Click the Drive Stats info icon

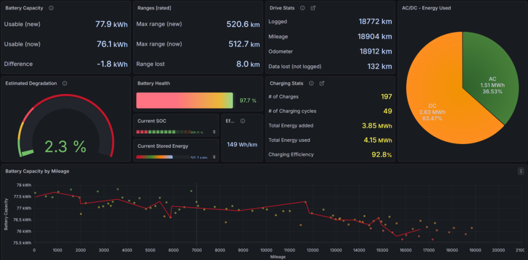pos(303,8)
